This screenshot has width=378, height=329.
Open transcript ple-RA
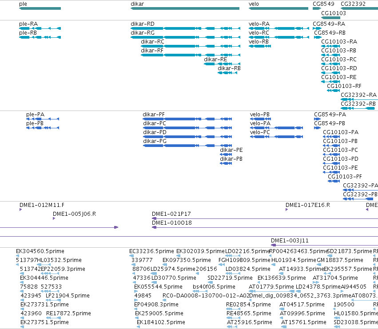[x=28, y=24]
